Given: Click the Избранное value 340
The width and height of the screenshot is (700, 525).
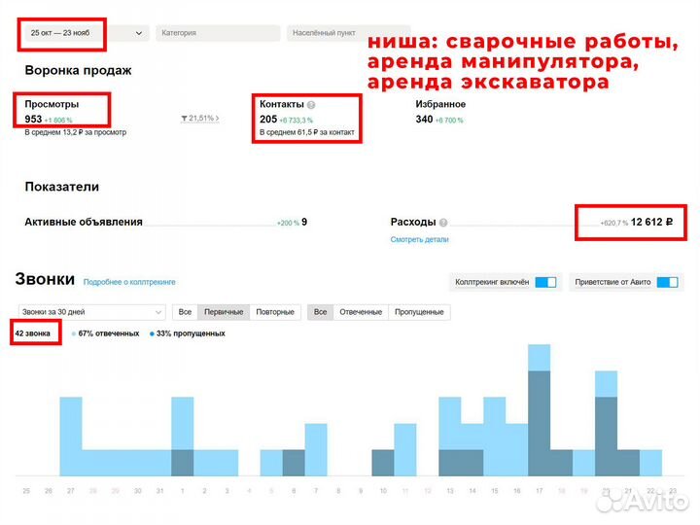Looking at the screenshot, I should pos(424,120).
